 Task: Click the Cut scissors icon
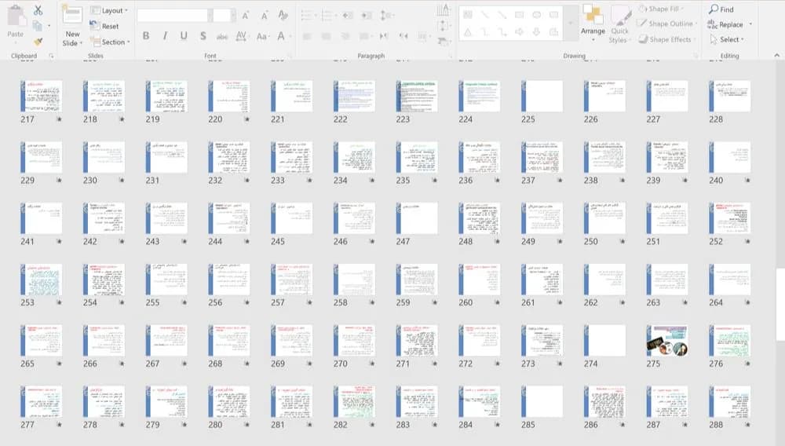click(x=38, y=9)
